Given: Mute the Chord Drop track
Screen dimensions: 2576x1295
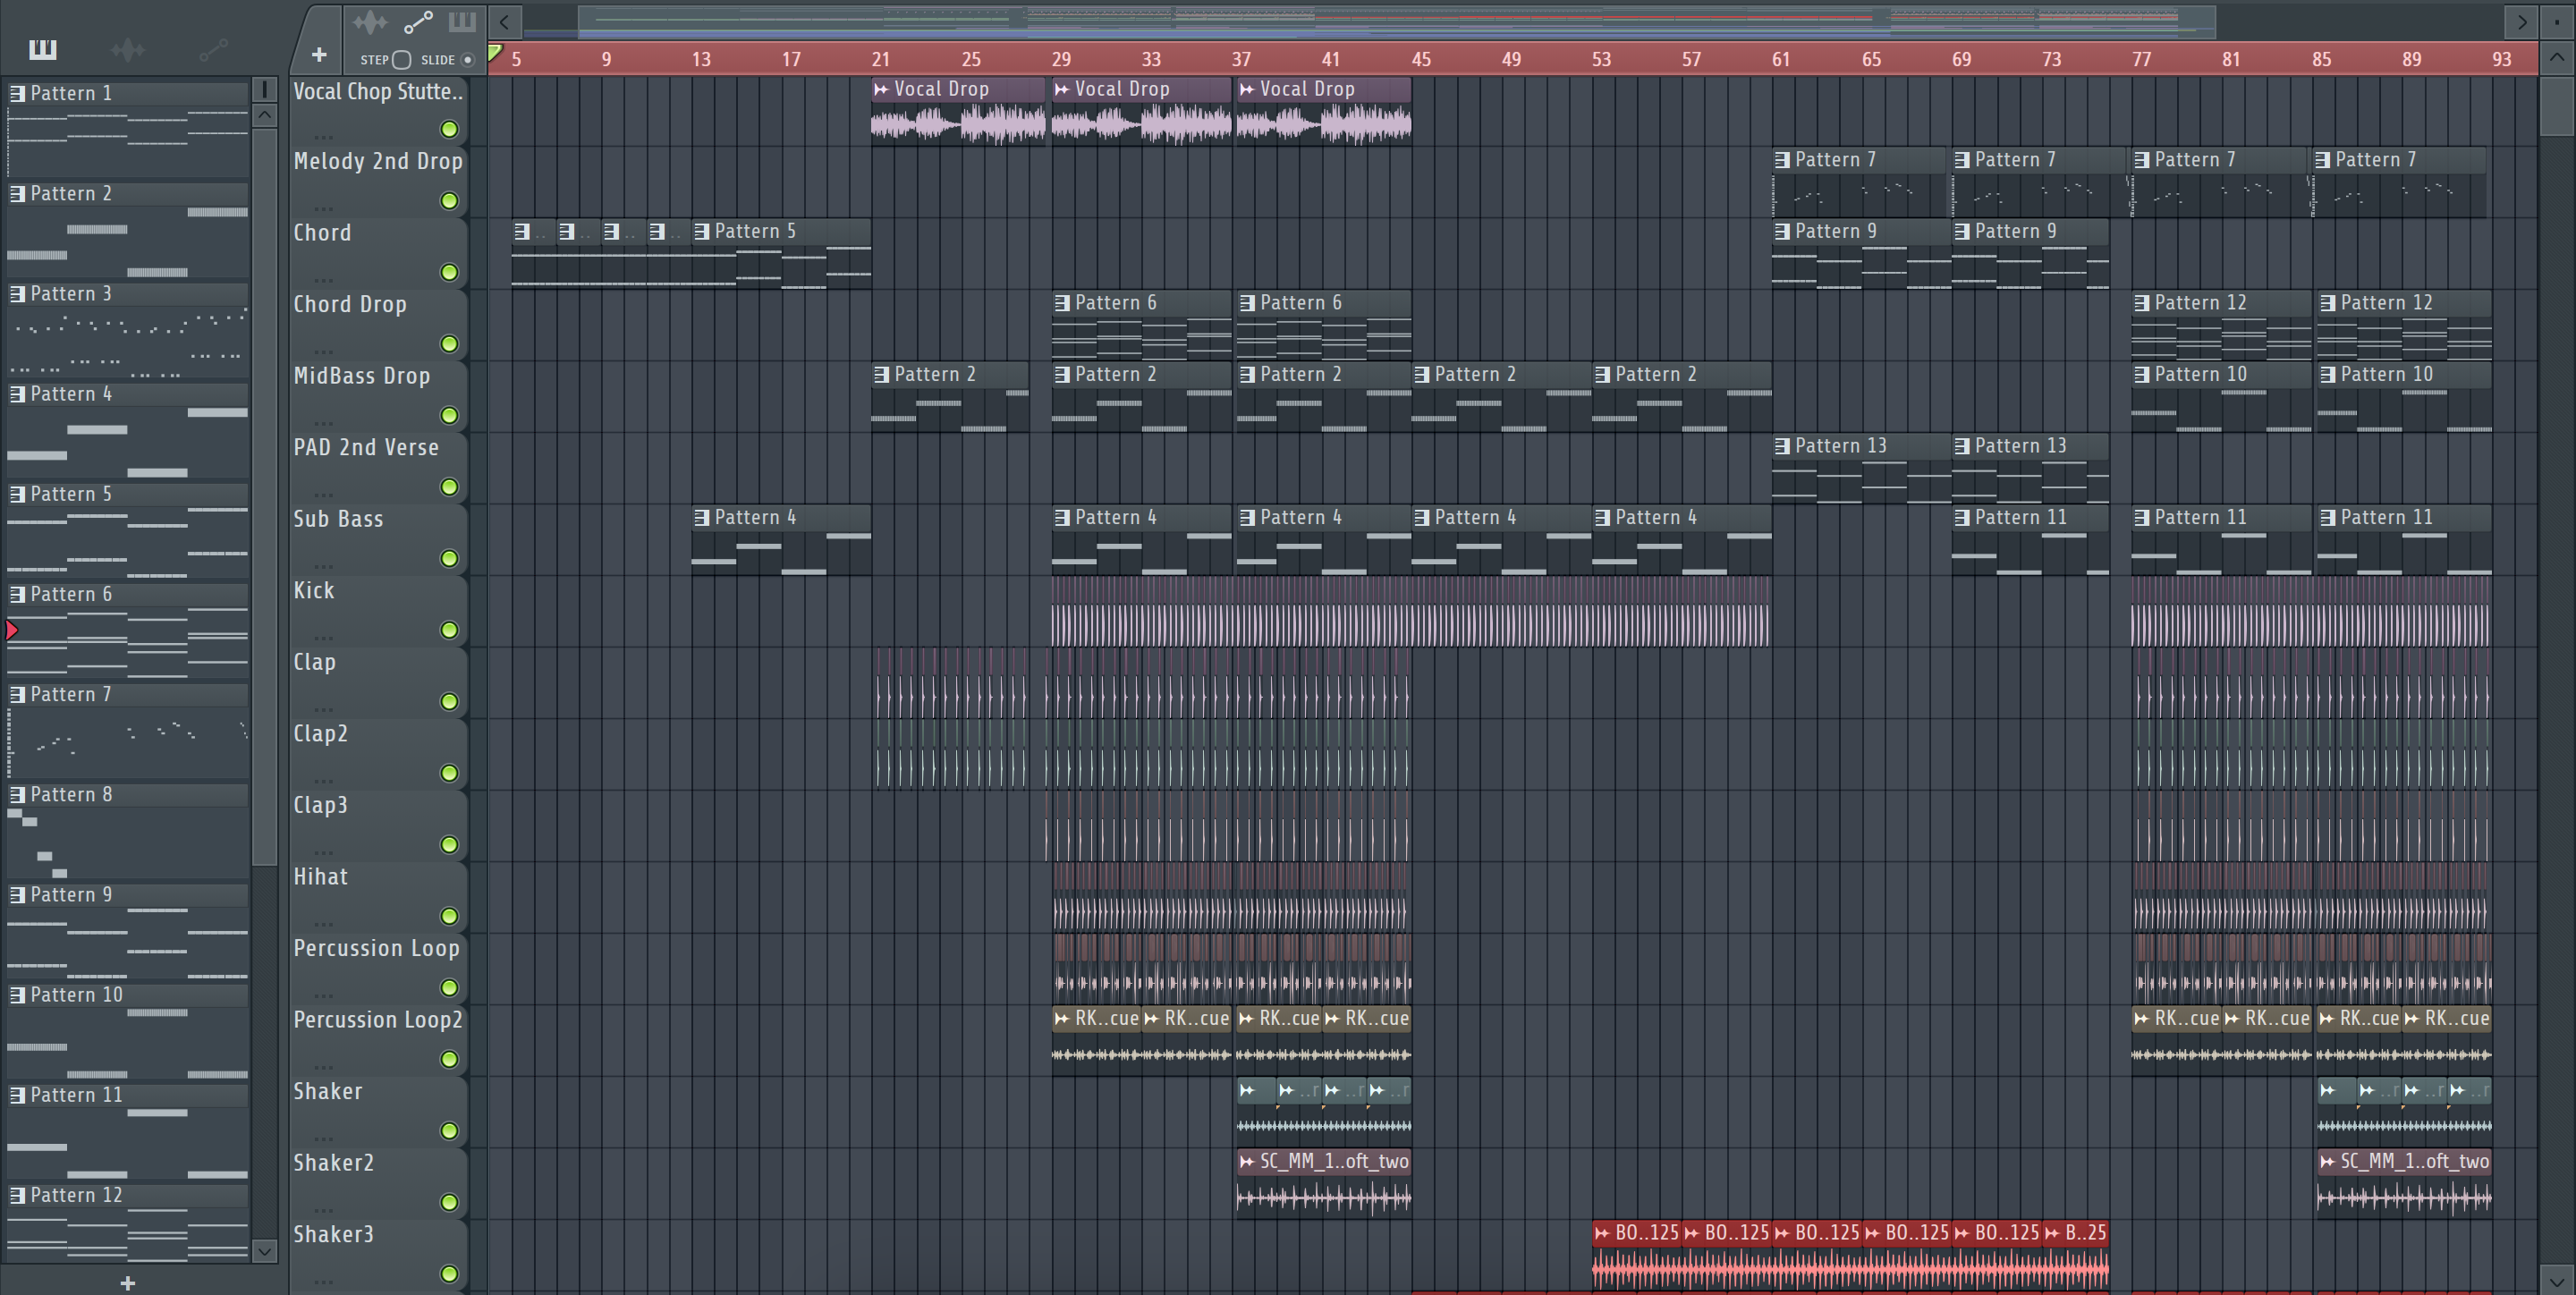Looking at the screenshot, I should tap(449, 344).
